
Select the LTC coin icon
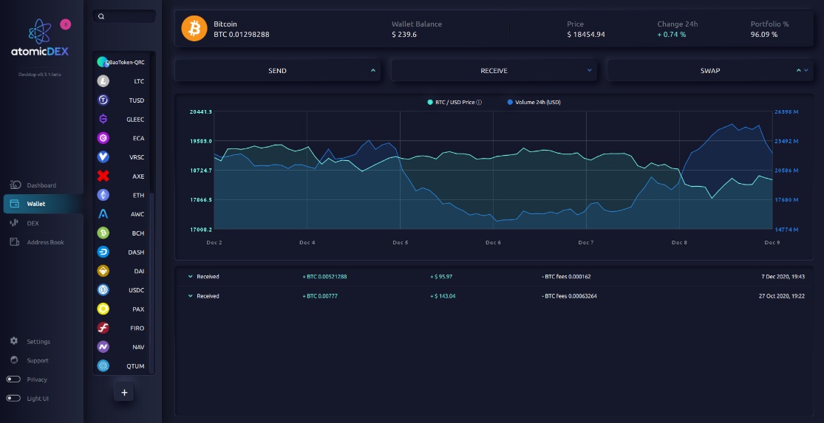(x=103, y=81)
